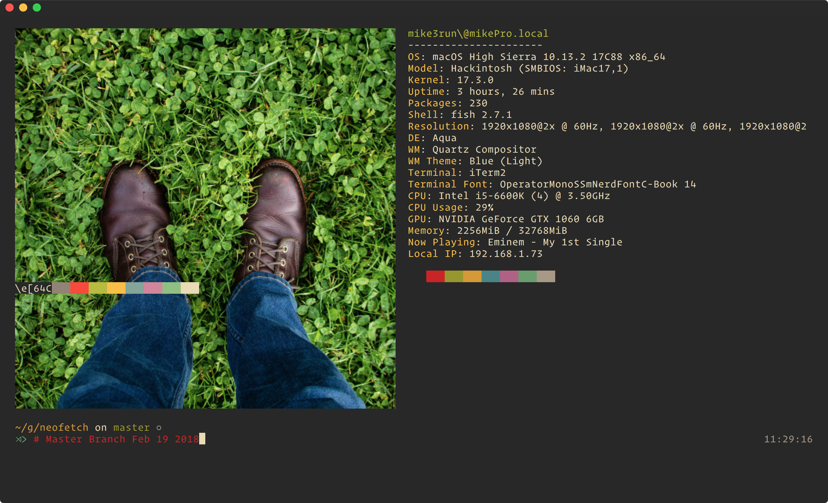Click the yellow swatch over the image
Viewport: 828px width, 503px height.
tap(116, 288)
